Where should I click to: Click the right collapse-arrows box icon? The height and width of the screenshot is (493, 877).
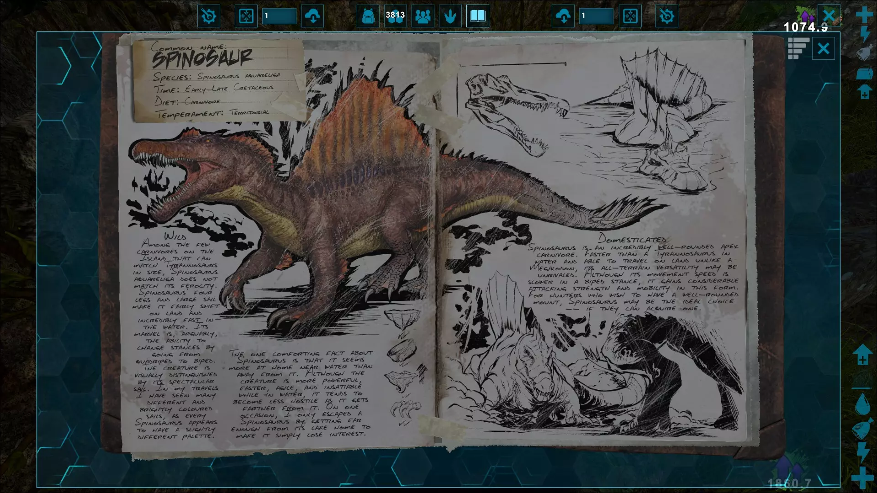630,16
